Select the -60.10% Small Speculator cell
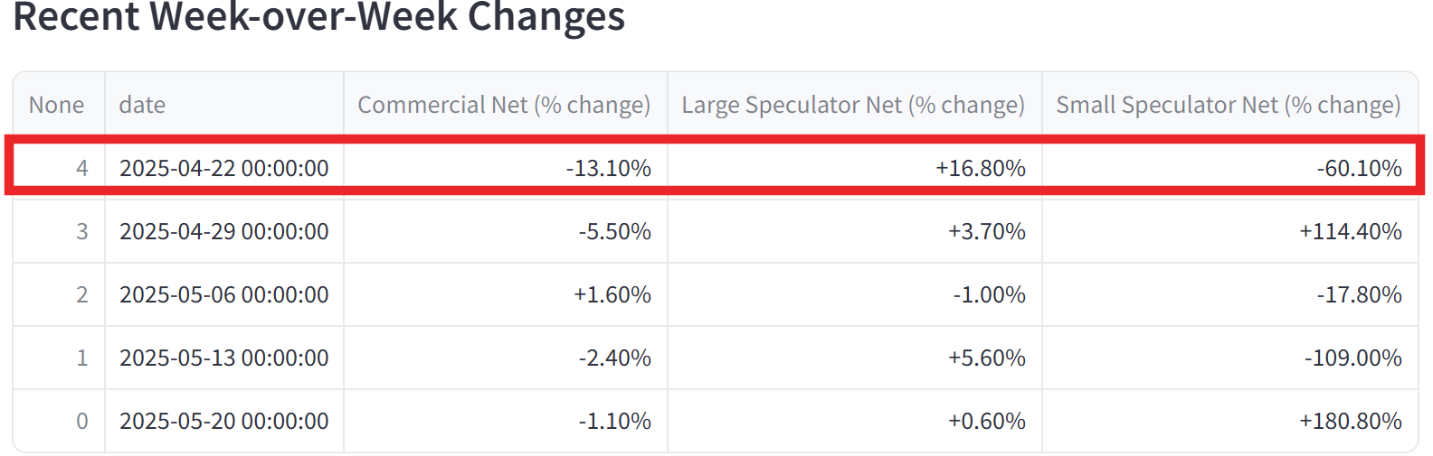 point(1229,168)
